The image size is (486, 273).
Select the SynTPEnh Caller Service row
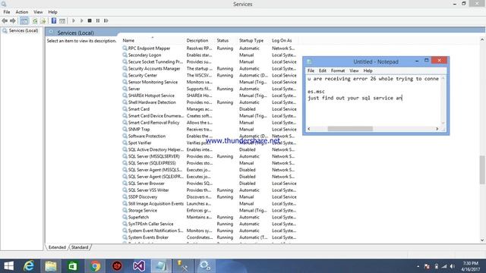[210, 224]
